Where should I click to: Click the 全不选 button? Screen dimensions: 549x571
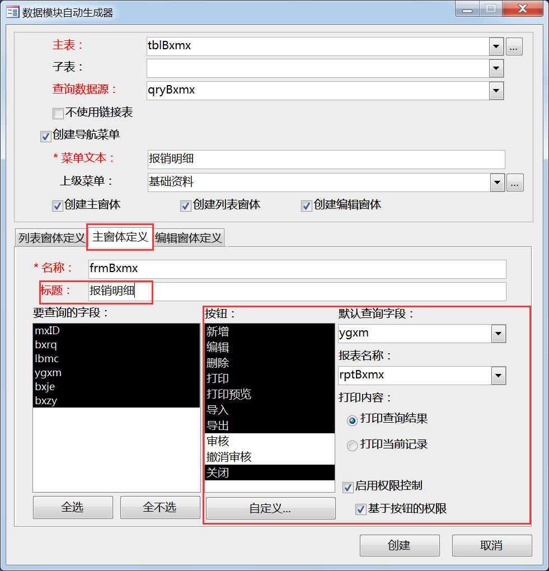pyautogui.click(x=160, y=507)
